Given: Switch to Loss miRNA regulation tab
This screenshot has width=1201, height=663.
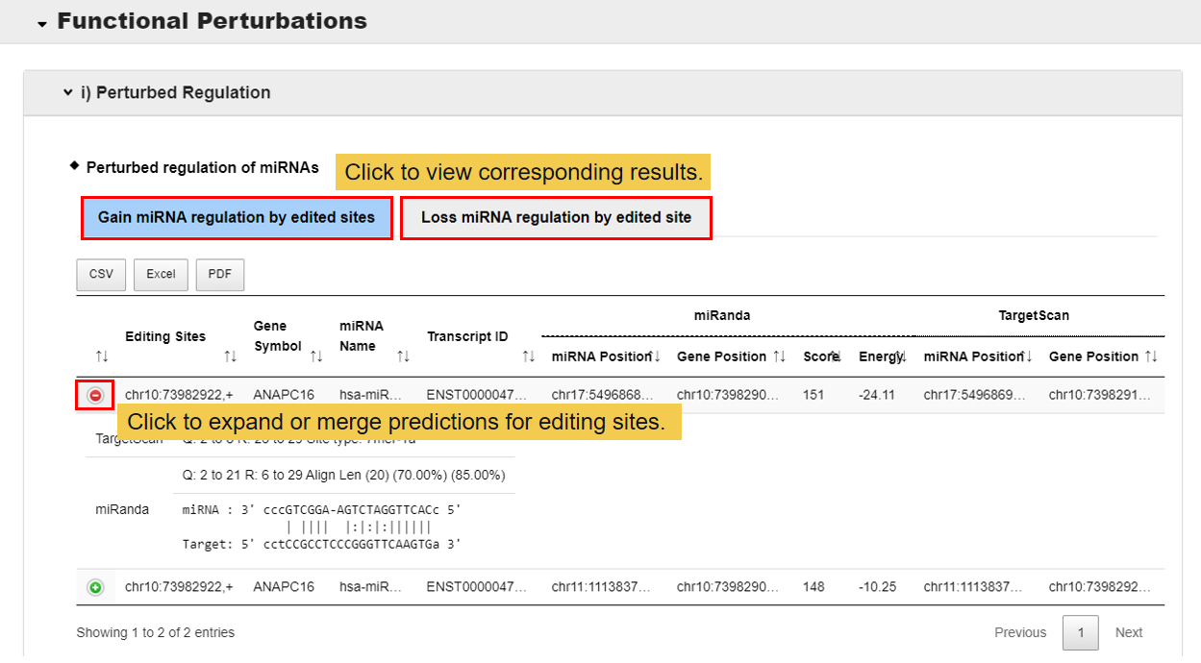Looking at the screenshot, I should [x=556, y=217].
